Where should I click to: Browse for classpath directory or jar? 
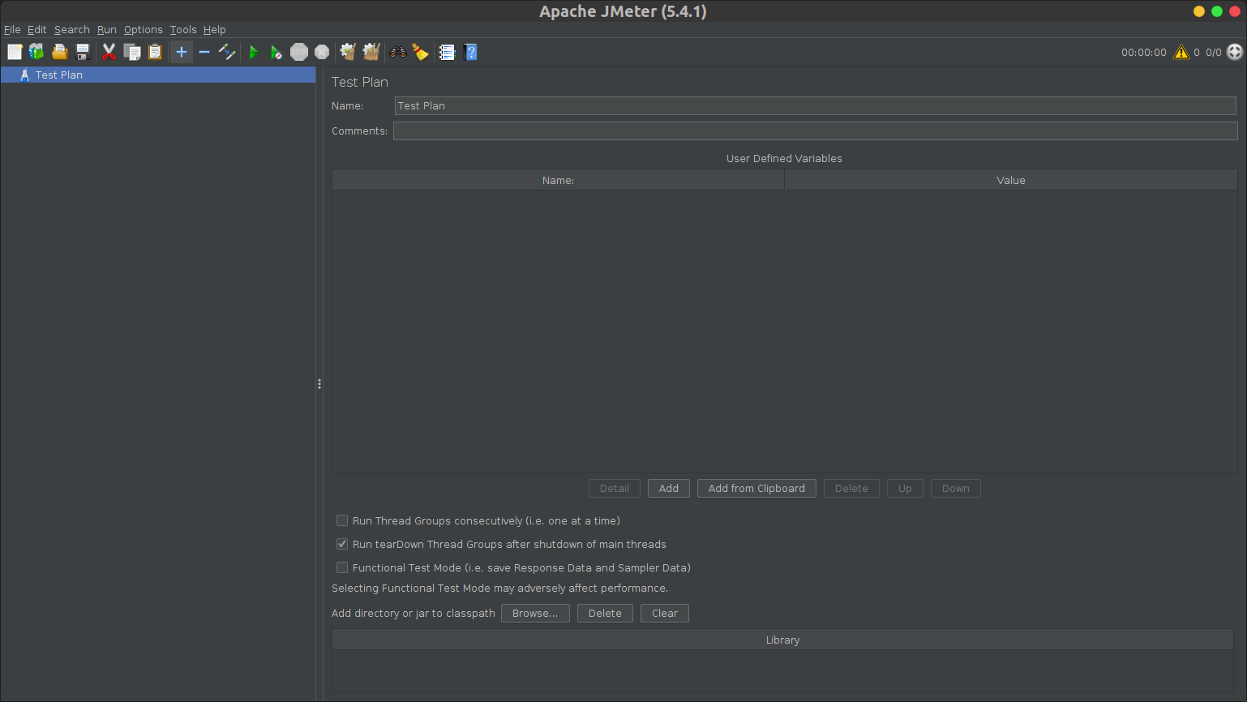535,613
